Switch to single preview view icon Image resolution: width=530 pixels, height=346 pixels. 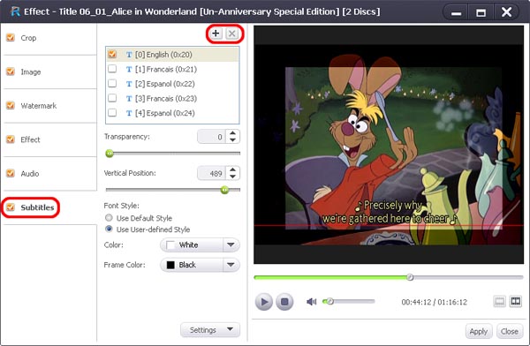click(x=500, y=301)
